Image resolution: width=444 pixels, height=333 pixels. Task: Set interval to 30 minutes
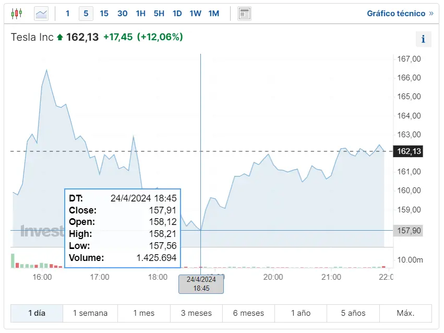tap(122, 14)
